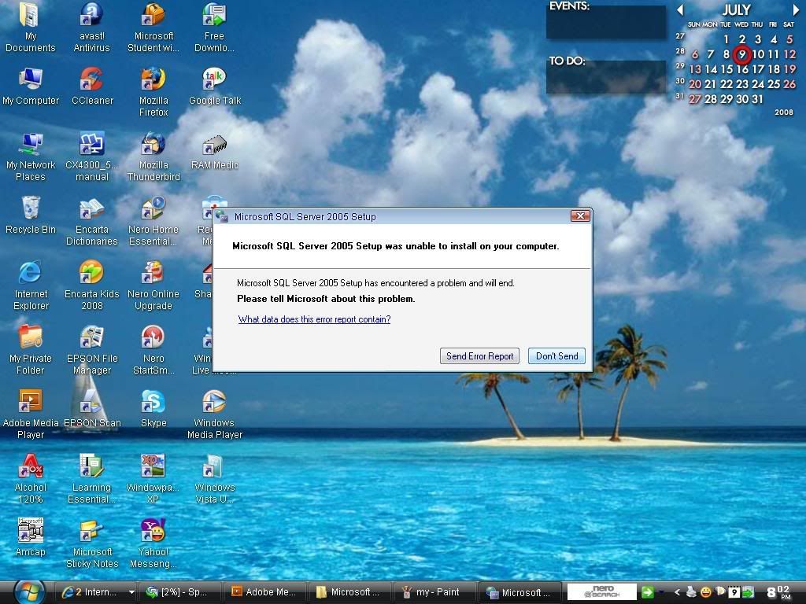Select the Google Talk desktop icon

[x=214, y=81]
